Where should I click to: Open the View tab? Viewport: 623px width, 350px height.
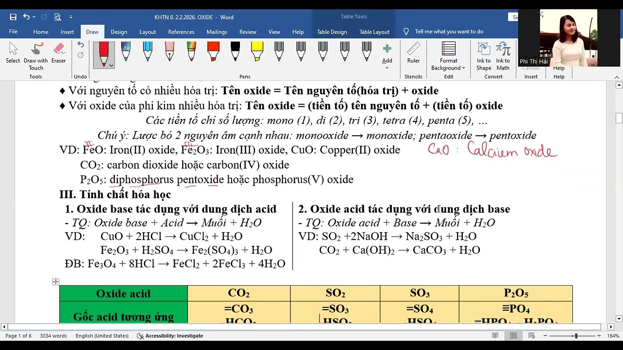[x=274, y=32]
